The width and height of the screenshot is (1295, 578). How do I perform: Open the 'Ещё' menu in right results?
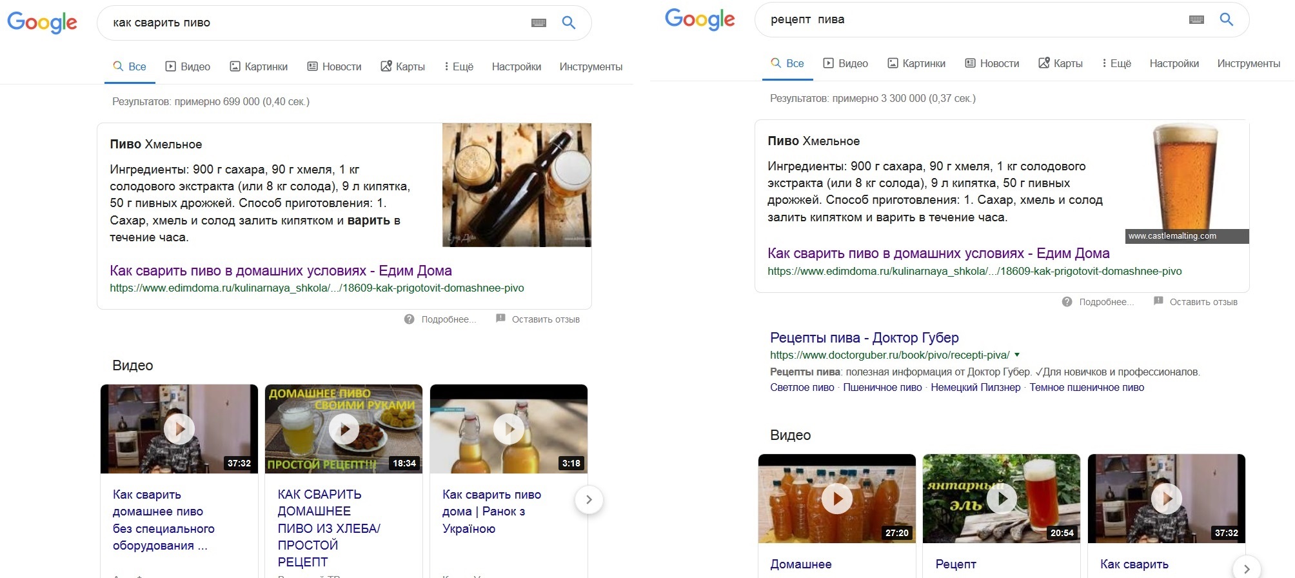tap(1116, 63)
